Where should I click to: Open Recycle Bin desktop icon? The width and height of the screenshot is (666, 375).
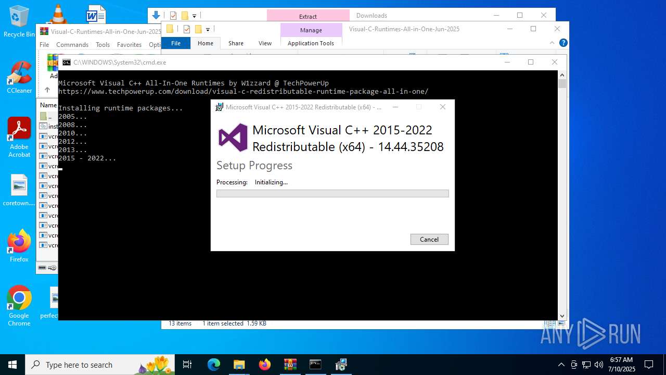(19, 21)
